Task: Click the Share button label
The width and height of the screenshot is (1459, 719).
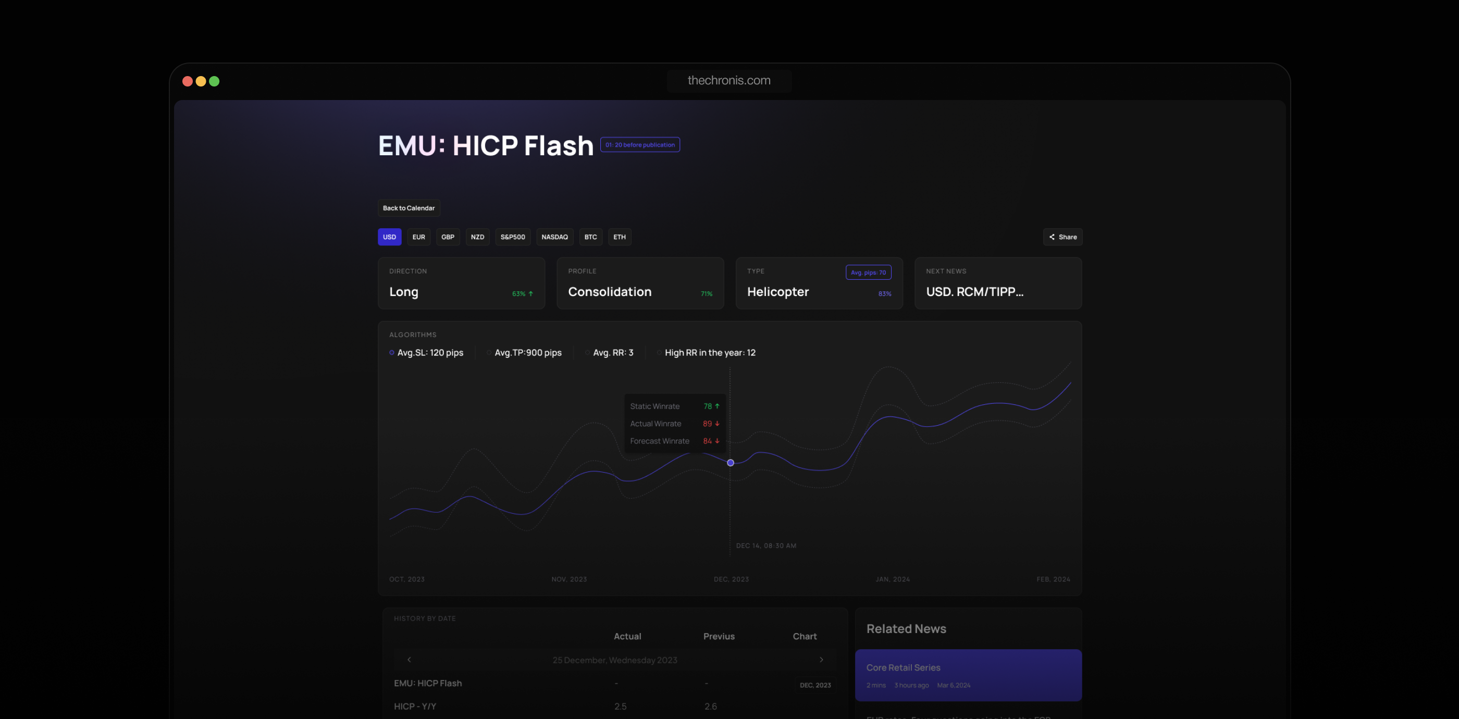Action: click(1068, 237)
